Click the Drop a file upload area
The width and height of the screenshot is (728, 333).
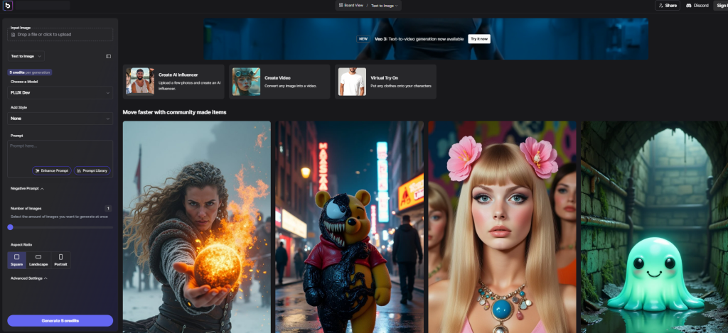(60, 34)
